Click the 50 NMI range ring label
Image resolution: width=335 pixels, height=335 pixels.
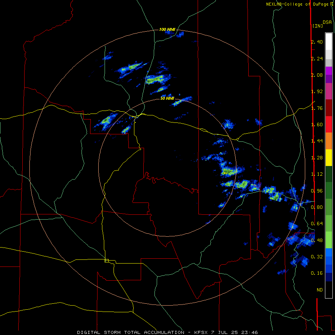pyautogui.click(x=167, y=98)
